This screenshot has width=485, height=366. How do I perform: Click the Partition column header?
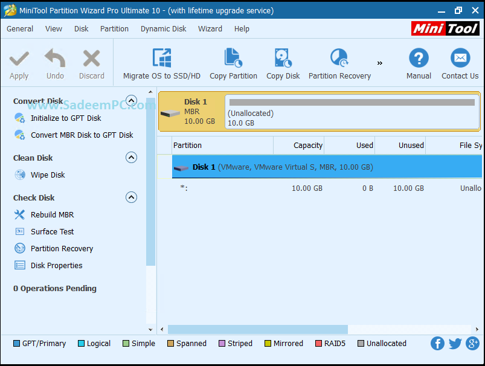[x=222, y=146]
